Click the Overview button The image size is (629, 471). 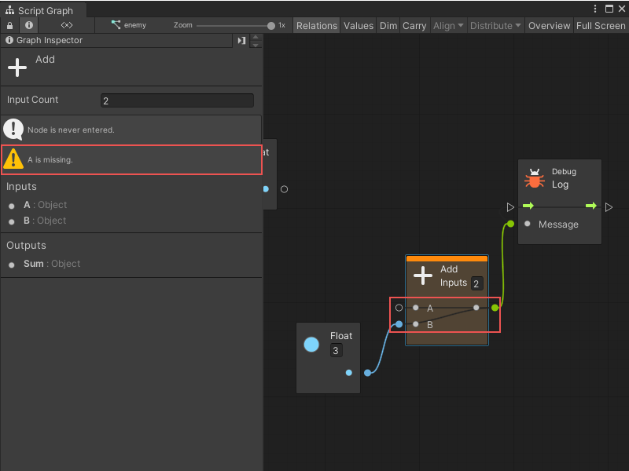pos(549,25)
